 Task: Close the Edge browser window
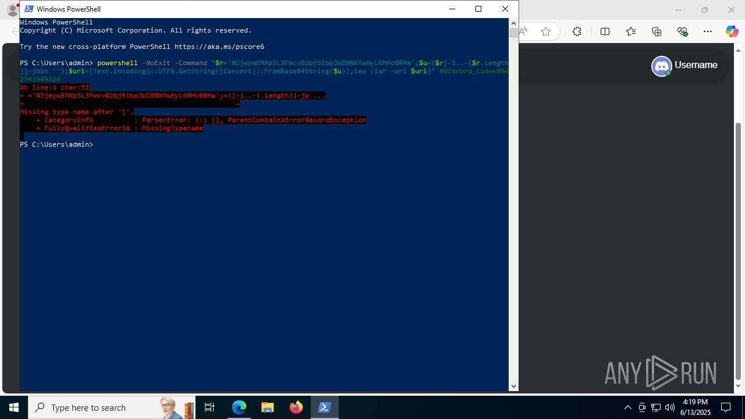pyautogui.click(x=732, y=10)
